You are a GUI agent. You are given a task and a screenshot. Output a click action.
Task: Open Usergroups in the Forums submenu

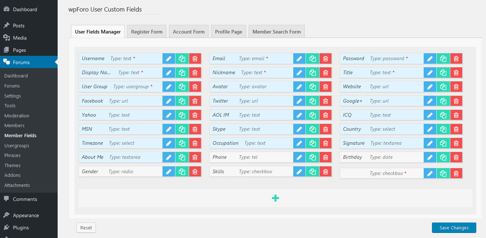tap(17, 145)
